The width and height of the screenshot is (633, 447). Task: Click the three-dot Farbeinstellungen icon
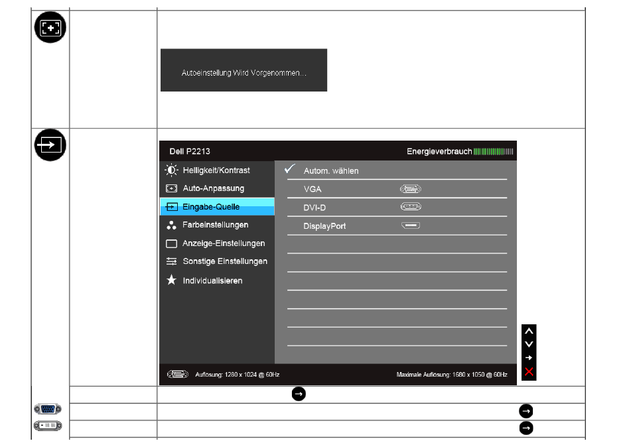[172, 225]
